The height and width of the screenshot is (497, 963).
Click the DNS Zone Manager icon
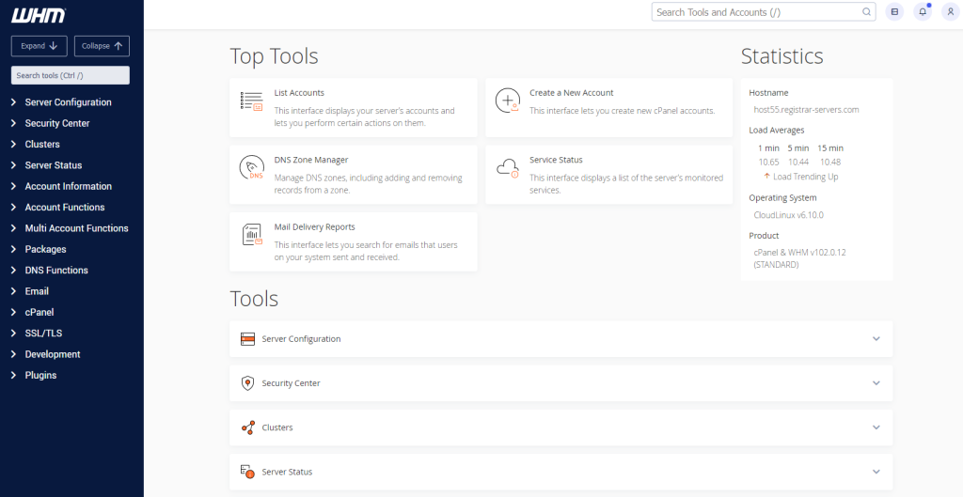[252, 168]
